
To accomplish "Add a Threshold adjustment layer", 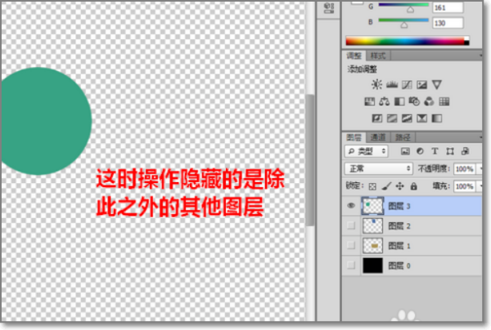I will pos(407,118).
